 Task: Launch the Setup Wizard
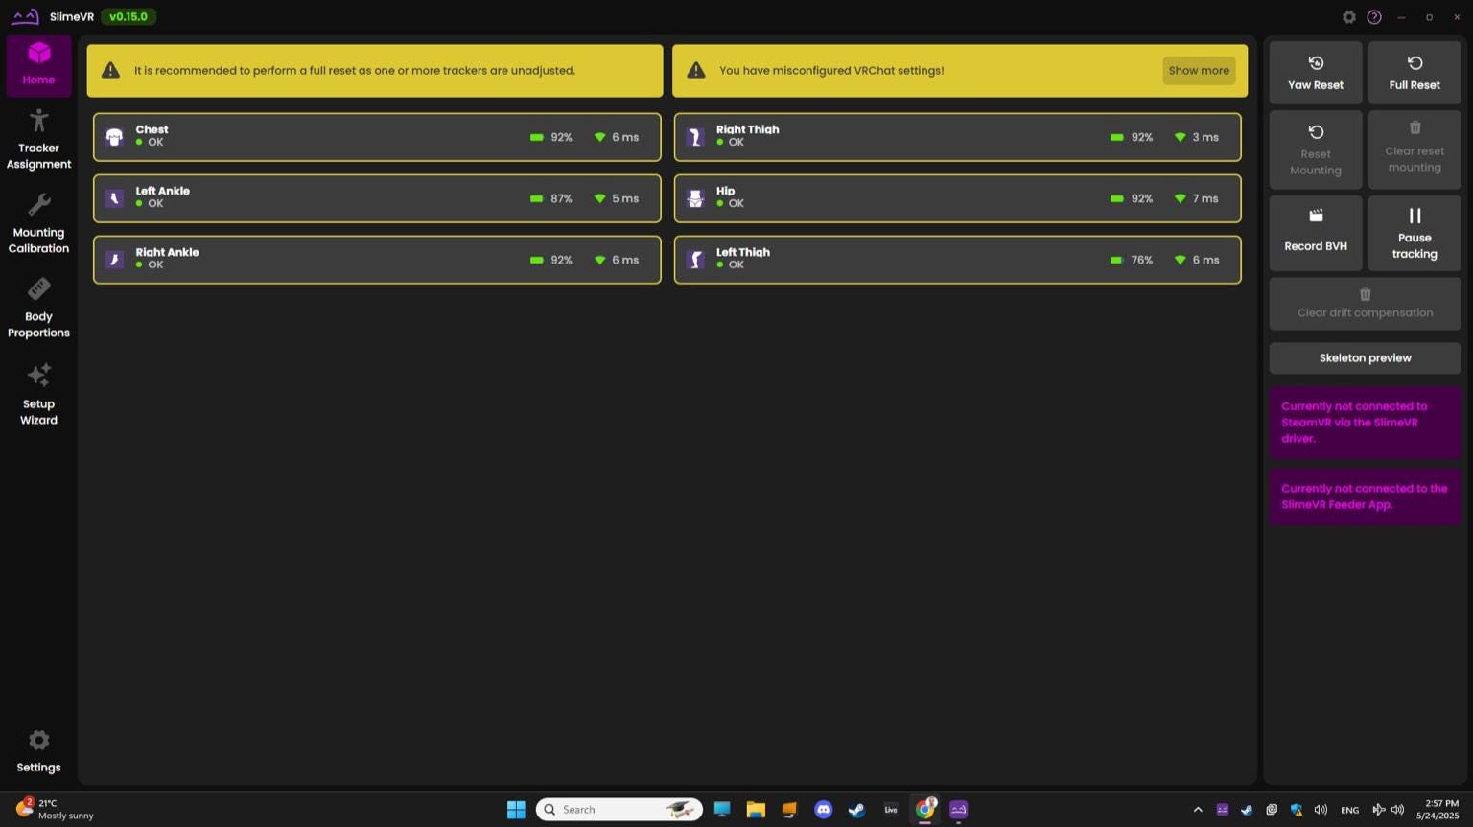[38, 394]
